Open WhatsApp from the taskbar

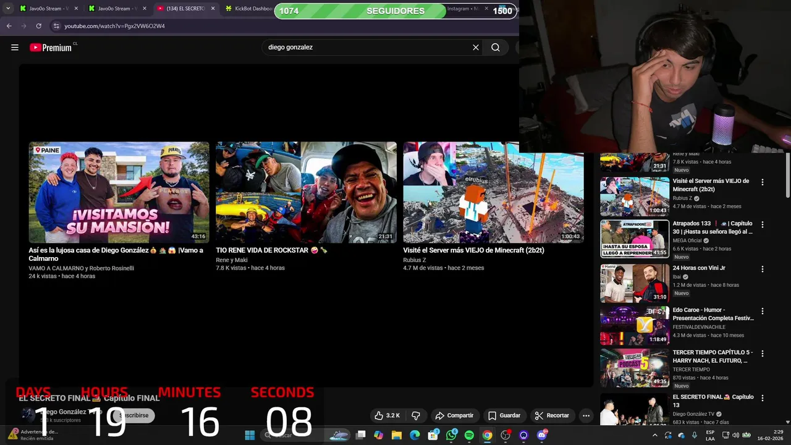[x=451, y=435]
